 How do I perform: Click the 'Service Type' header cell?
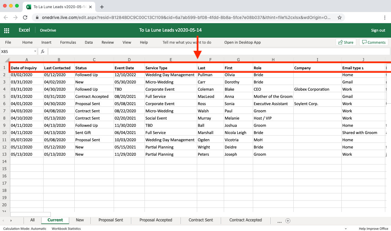[x=171, y=68]
